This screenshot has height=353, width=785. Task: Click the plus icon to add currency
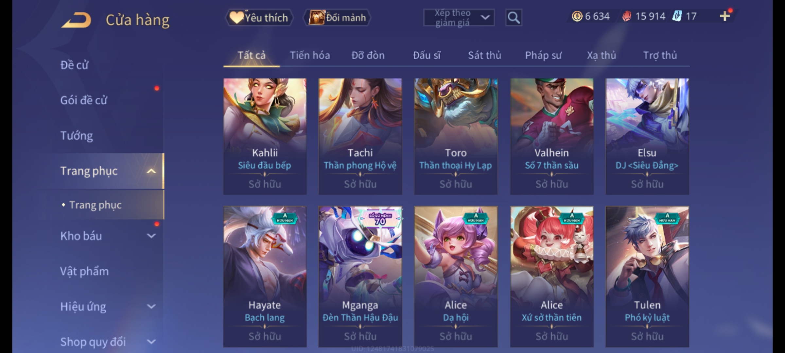[725, 16]
